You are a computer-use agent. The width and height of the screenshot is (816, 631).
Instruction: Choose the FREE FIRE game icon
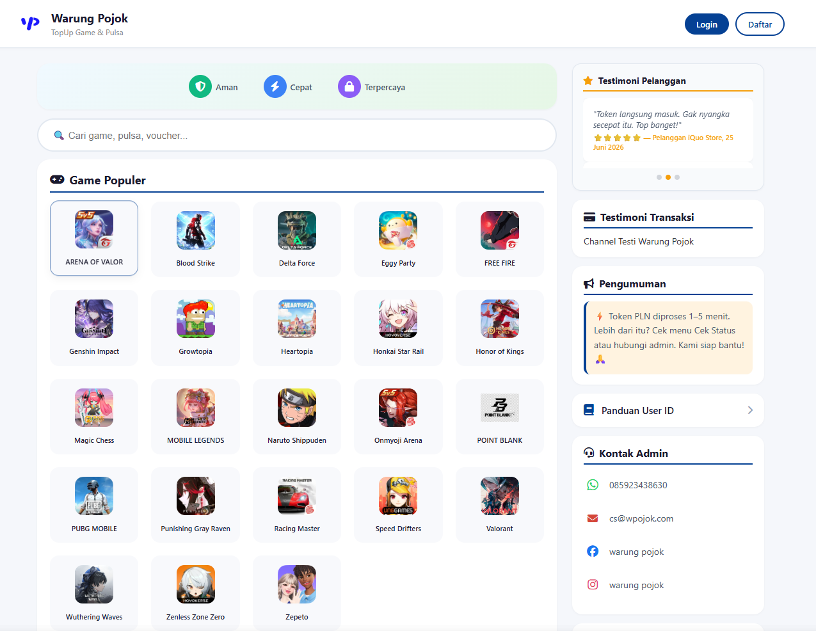[x=500, y=230]
